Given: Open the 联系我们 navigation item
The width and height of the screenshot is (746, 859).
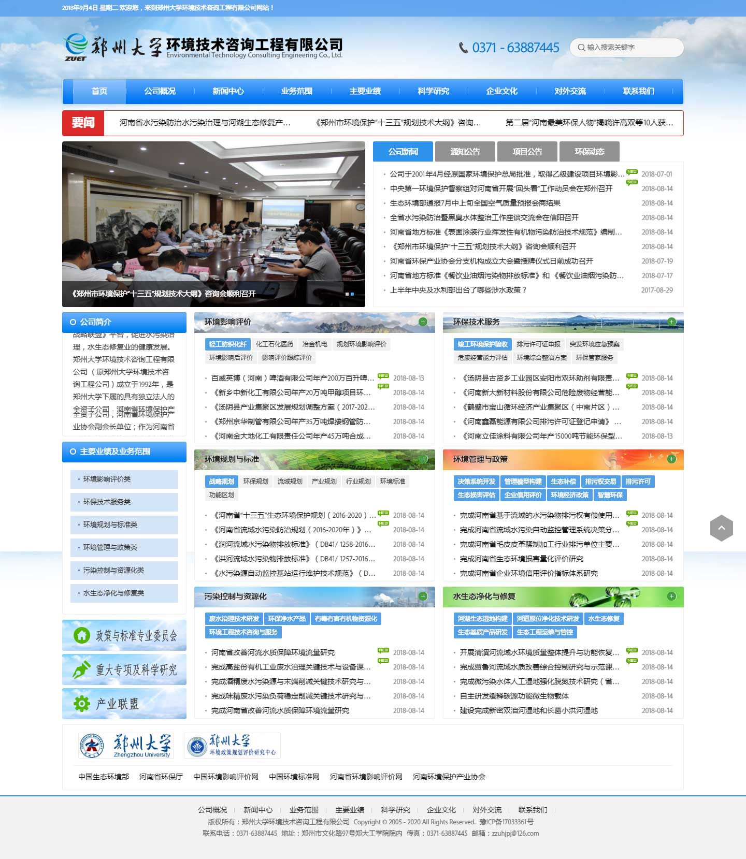Looking at the screenshot, I should tap(639, 91).
